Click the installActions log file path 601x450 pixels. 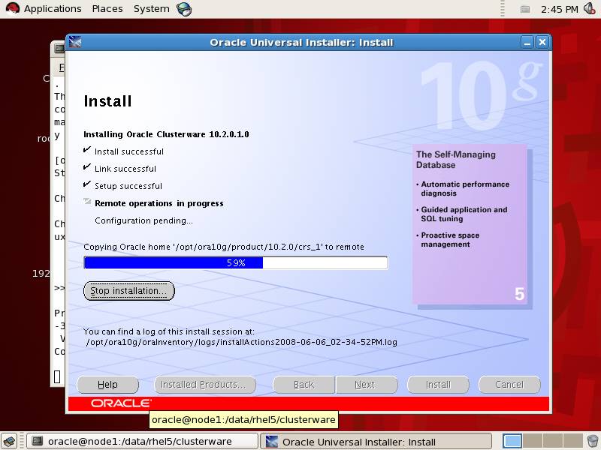tap(241, 342)
